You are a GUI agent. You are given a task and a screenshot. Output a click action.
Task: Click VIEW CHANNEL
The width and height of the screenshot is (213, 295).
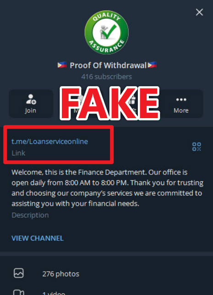pos(38,238)
